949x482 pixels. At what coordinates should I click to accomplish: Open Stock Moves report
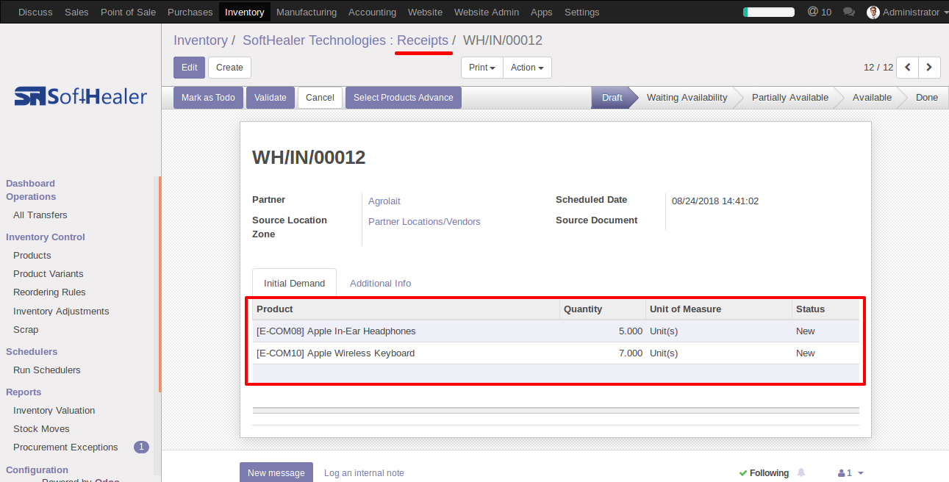coord(41,429)
